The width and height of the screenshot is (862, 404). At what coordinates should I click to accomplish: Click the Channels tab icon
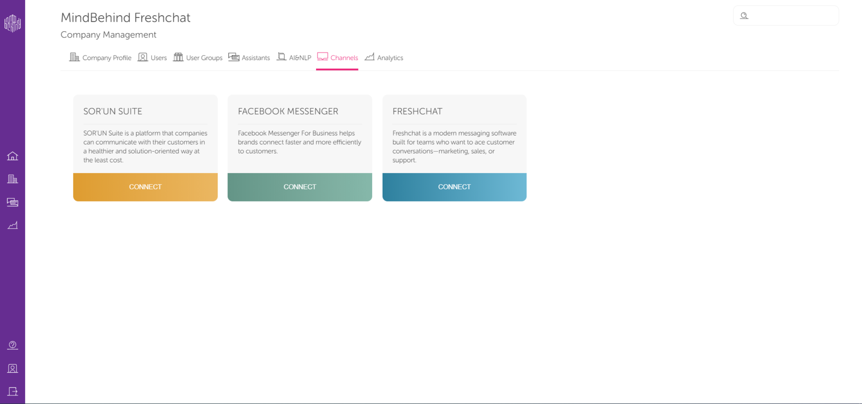pyautogui.click(x=322, y=57)
